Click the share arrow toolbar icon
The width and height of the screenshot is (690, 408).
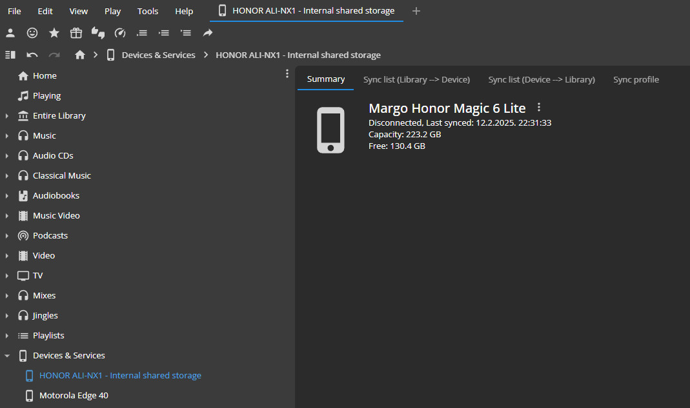pyautogui.click(x=208, y=33)
